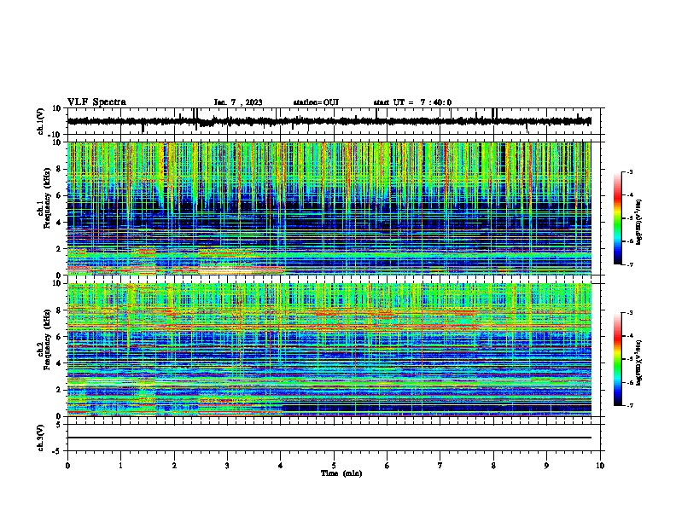
Task: Click time axis tick label "8" at the bottom
Action: (493, 466)
